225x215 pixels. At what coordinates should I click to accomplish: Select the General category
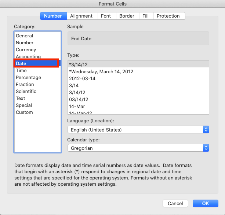24,36
